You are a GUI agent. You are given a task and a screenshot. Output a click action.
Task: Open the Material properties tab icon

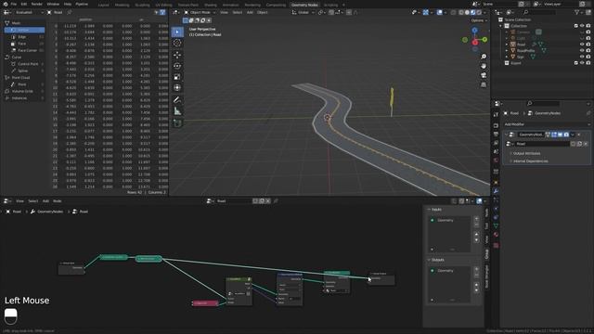496,235
